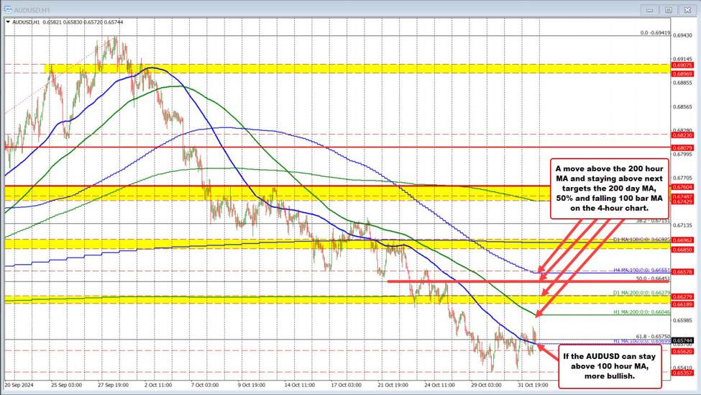Image resolution: width=701 pixels, height=395 pixels.
Task: Click the 0.65985 price scale value
Action: 683,320
